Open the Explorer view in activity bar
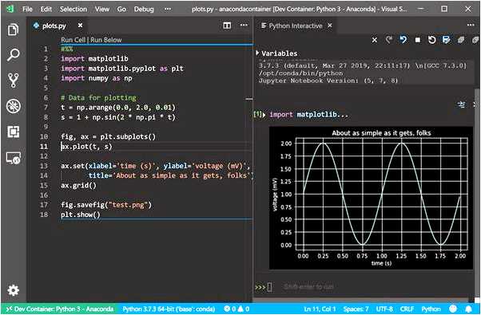The width and height of the screenshot is (481, 315). click(13, 30)
